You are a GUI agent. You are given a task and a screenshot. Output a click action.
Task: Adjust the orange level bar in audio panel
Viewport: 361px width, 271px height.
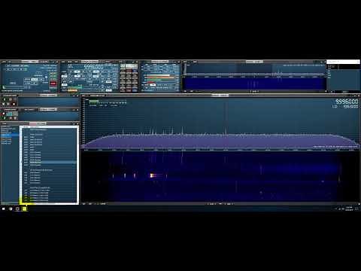coord(161,78)
